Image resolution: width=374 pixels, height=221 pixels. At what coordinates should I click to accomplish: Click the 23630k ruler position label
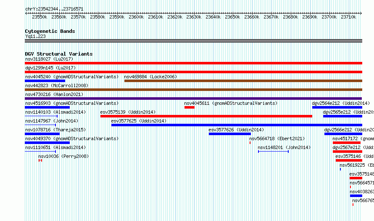tap(194, 17)
